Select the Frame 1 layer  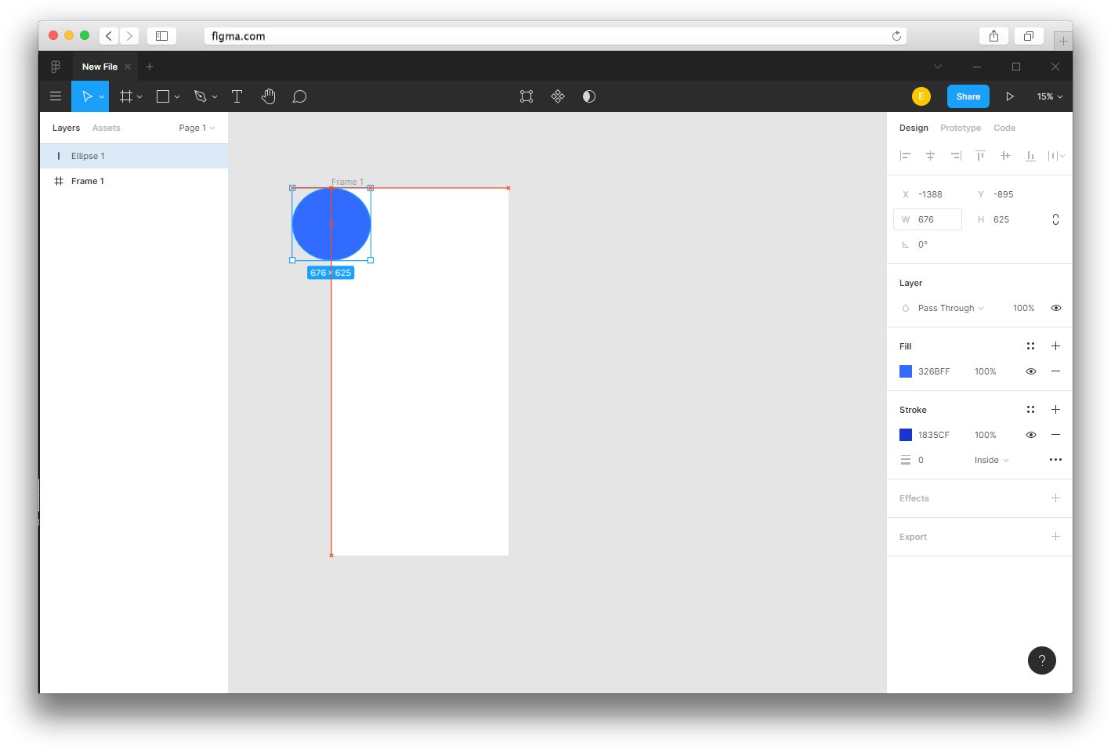(x=134, y=181)
